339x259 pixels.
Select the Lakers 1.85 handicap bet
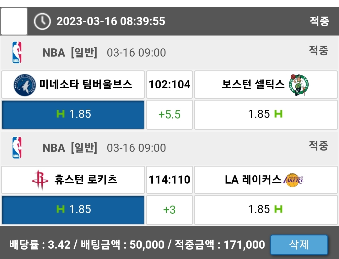click(x=266, y=210)
